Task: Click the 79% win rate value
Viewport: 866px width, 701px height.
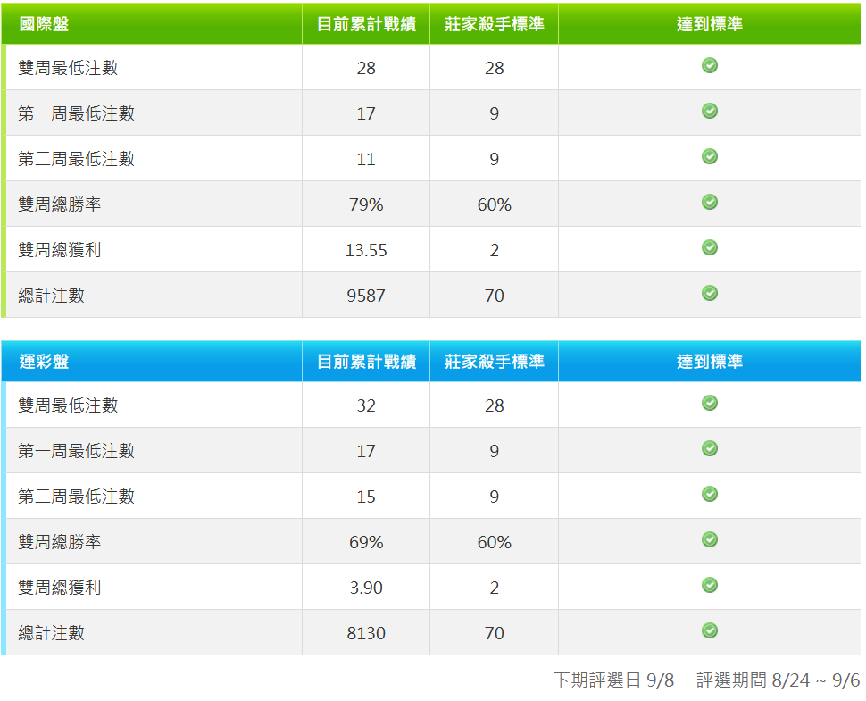Action: tap(366, 204)
